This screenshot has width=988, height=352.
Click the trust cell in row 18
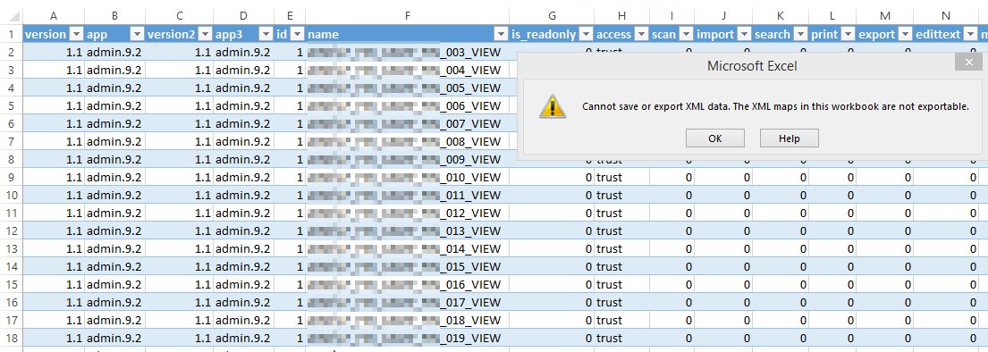click(622, 338)
